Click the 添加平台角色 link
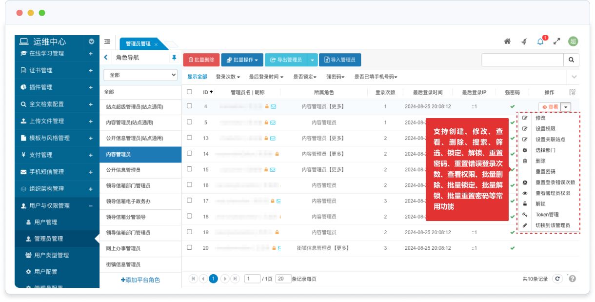This screenshot has width=595, height=302. (x=140, y=280)
